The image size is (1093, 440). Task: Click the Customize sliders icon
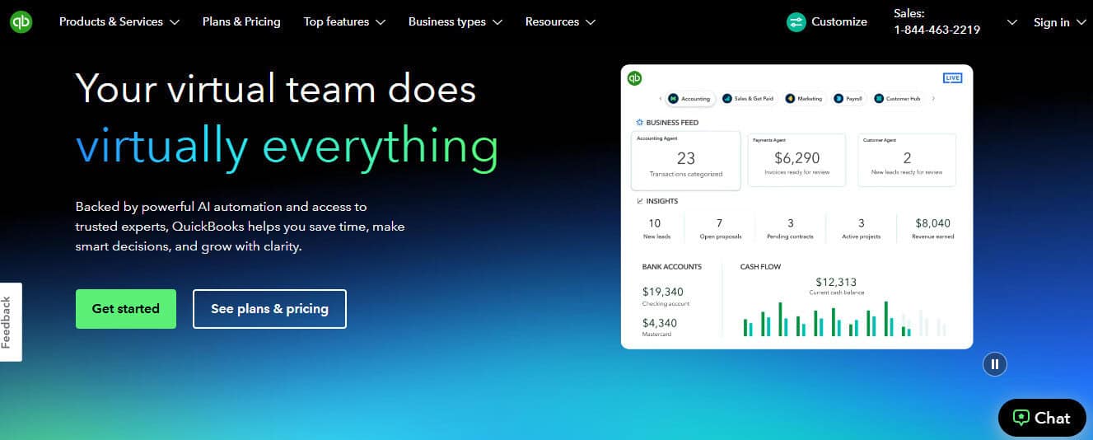point(796,22)
